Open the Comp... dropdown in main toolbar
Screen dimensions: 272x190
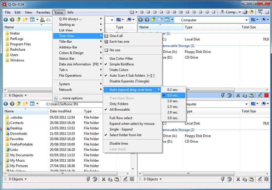(240, 12)
